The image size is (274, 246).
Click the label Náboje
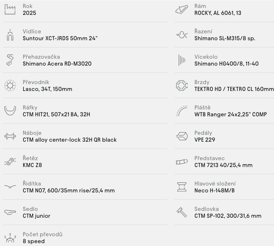(x=32, y=133)
